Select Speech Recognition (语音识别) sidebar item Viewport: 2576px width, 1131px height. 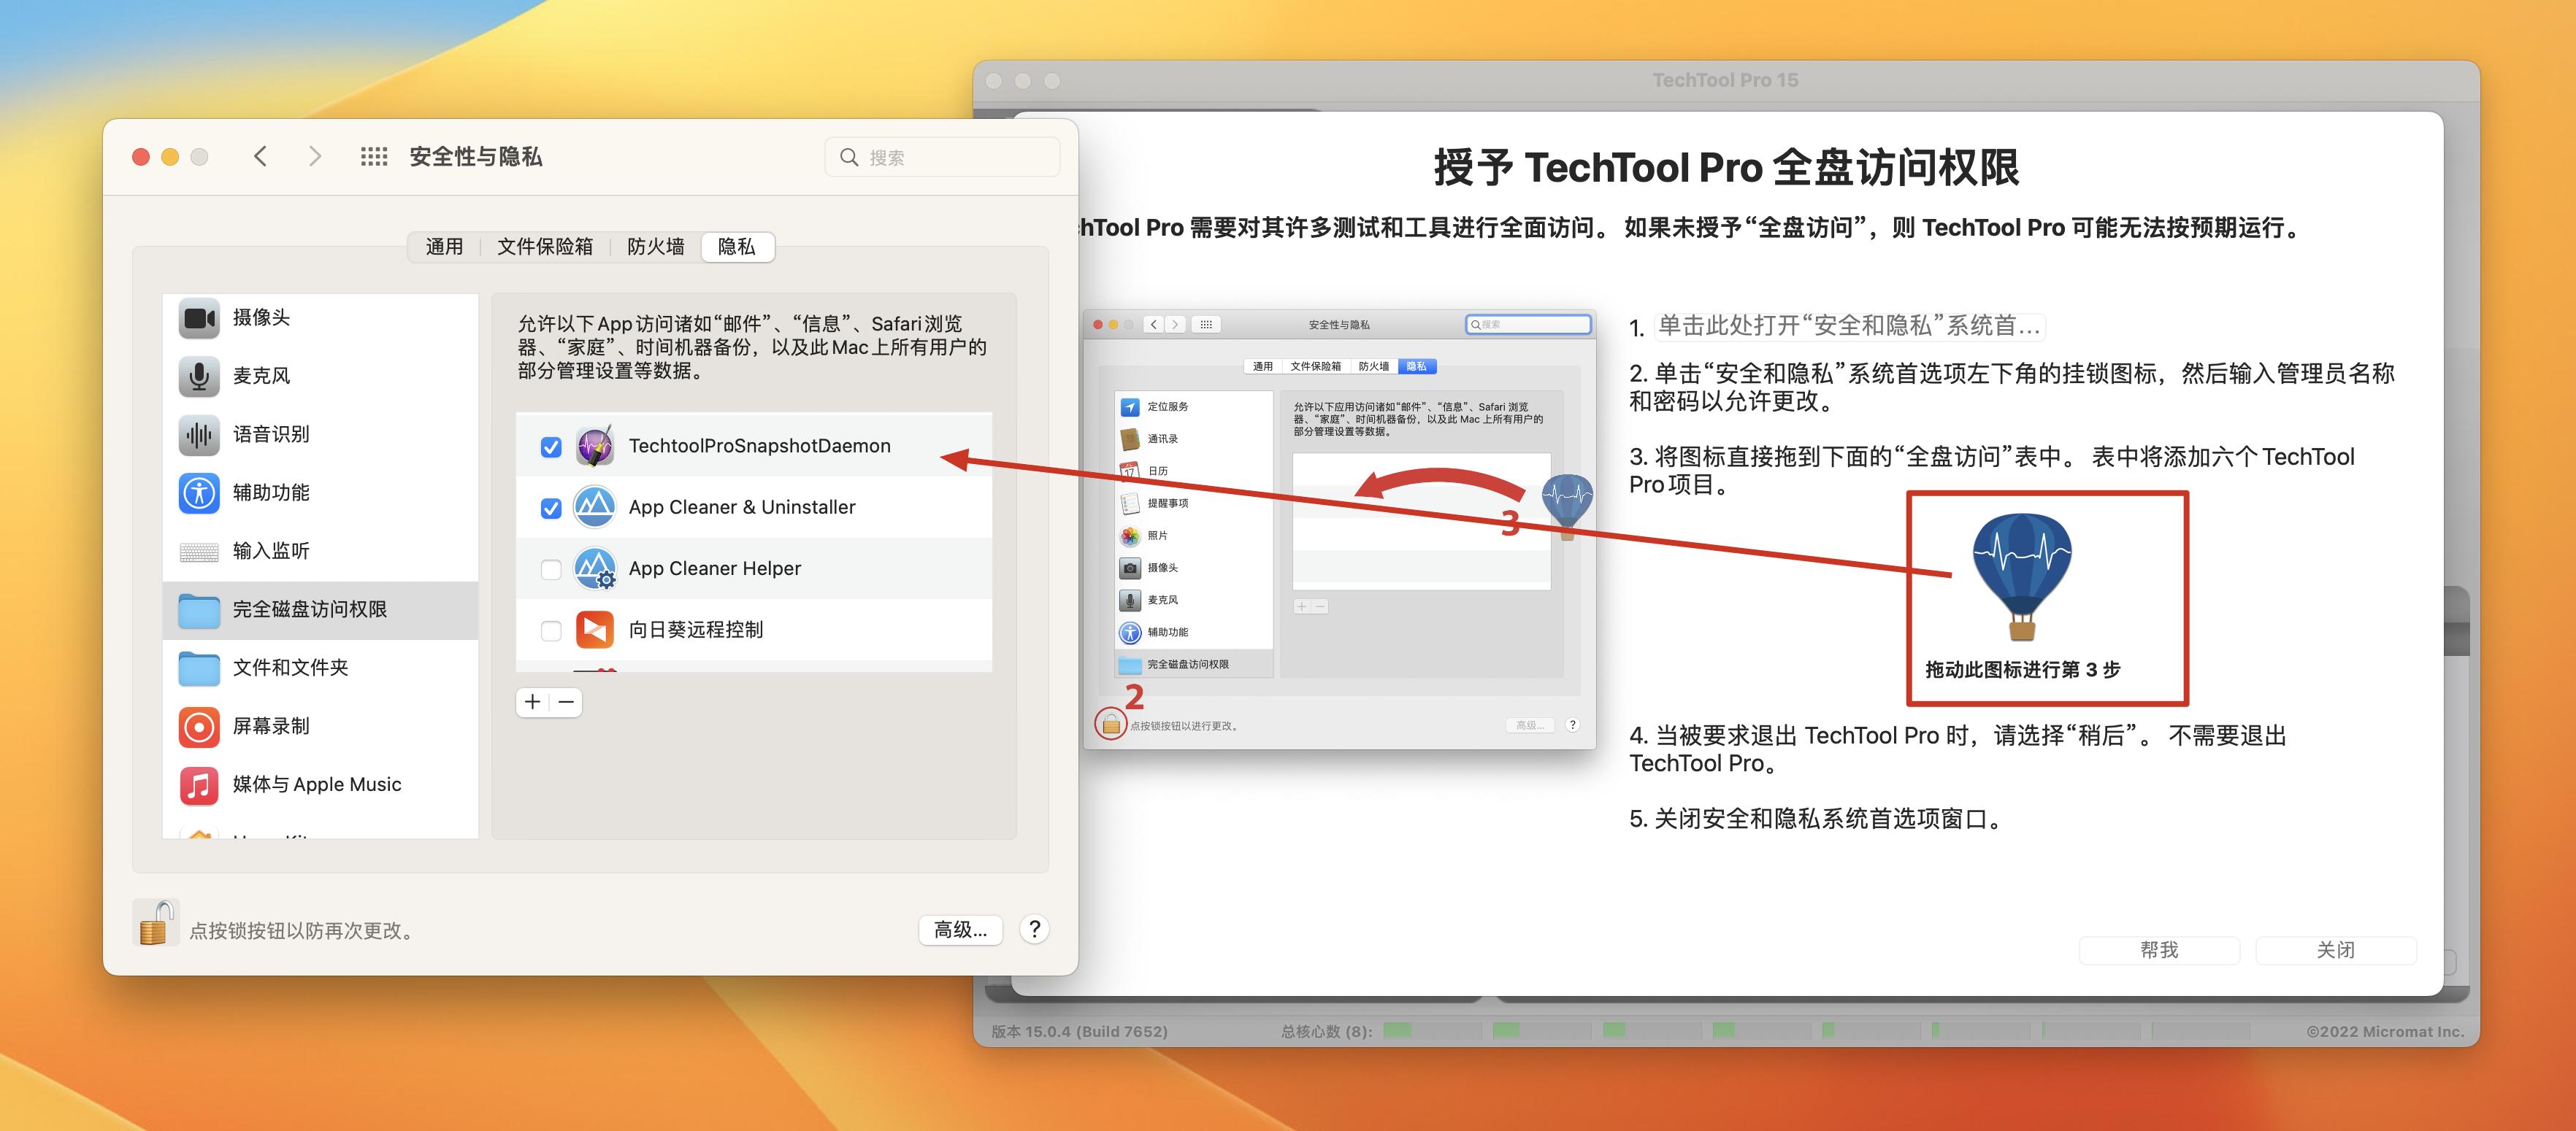(x=270, y=435)
